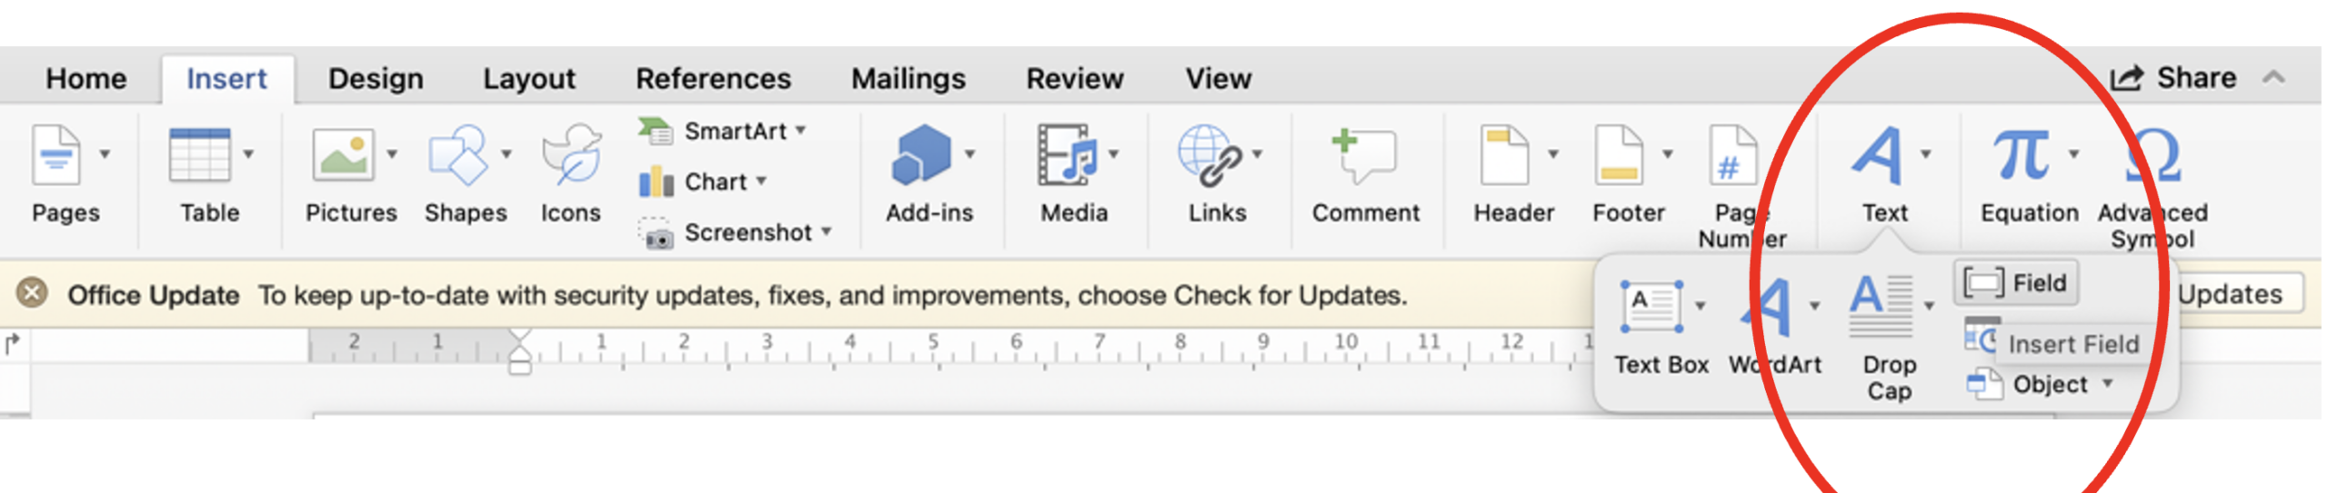Viewport: 2328px width, 493px height.
Task: Add a Comment from the ribbon
Action: point(1363,155)
